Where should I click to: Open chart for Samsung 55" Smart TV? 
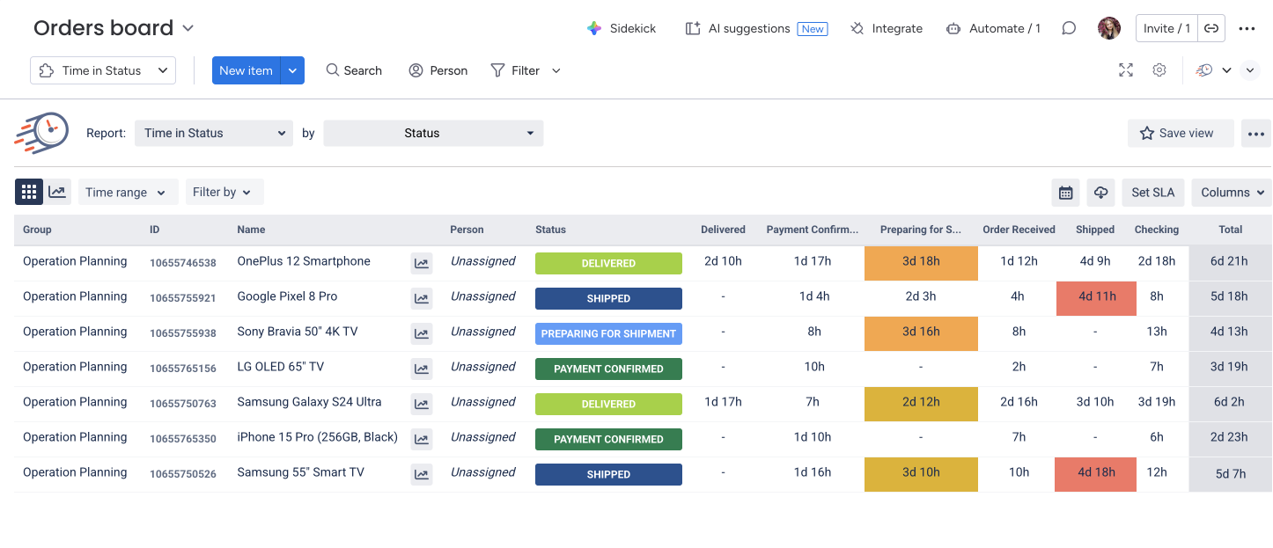[x=422, y=474]
